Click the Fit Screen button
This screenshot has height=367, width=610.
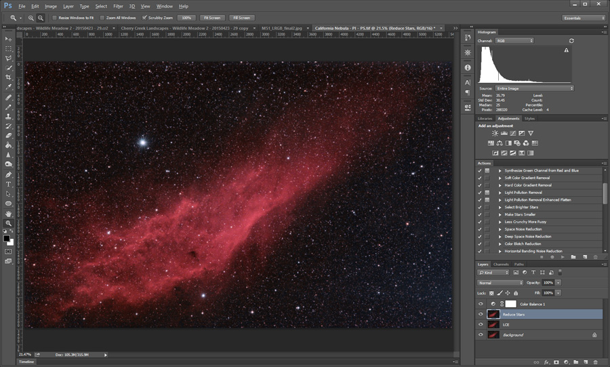point(211,18)
